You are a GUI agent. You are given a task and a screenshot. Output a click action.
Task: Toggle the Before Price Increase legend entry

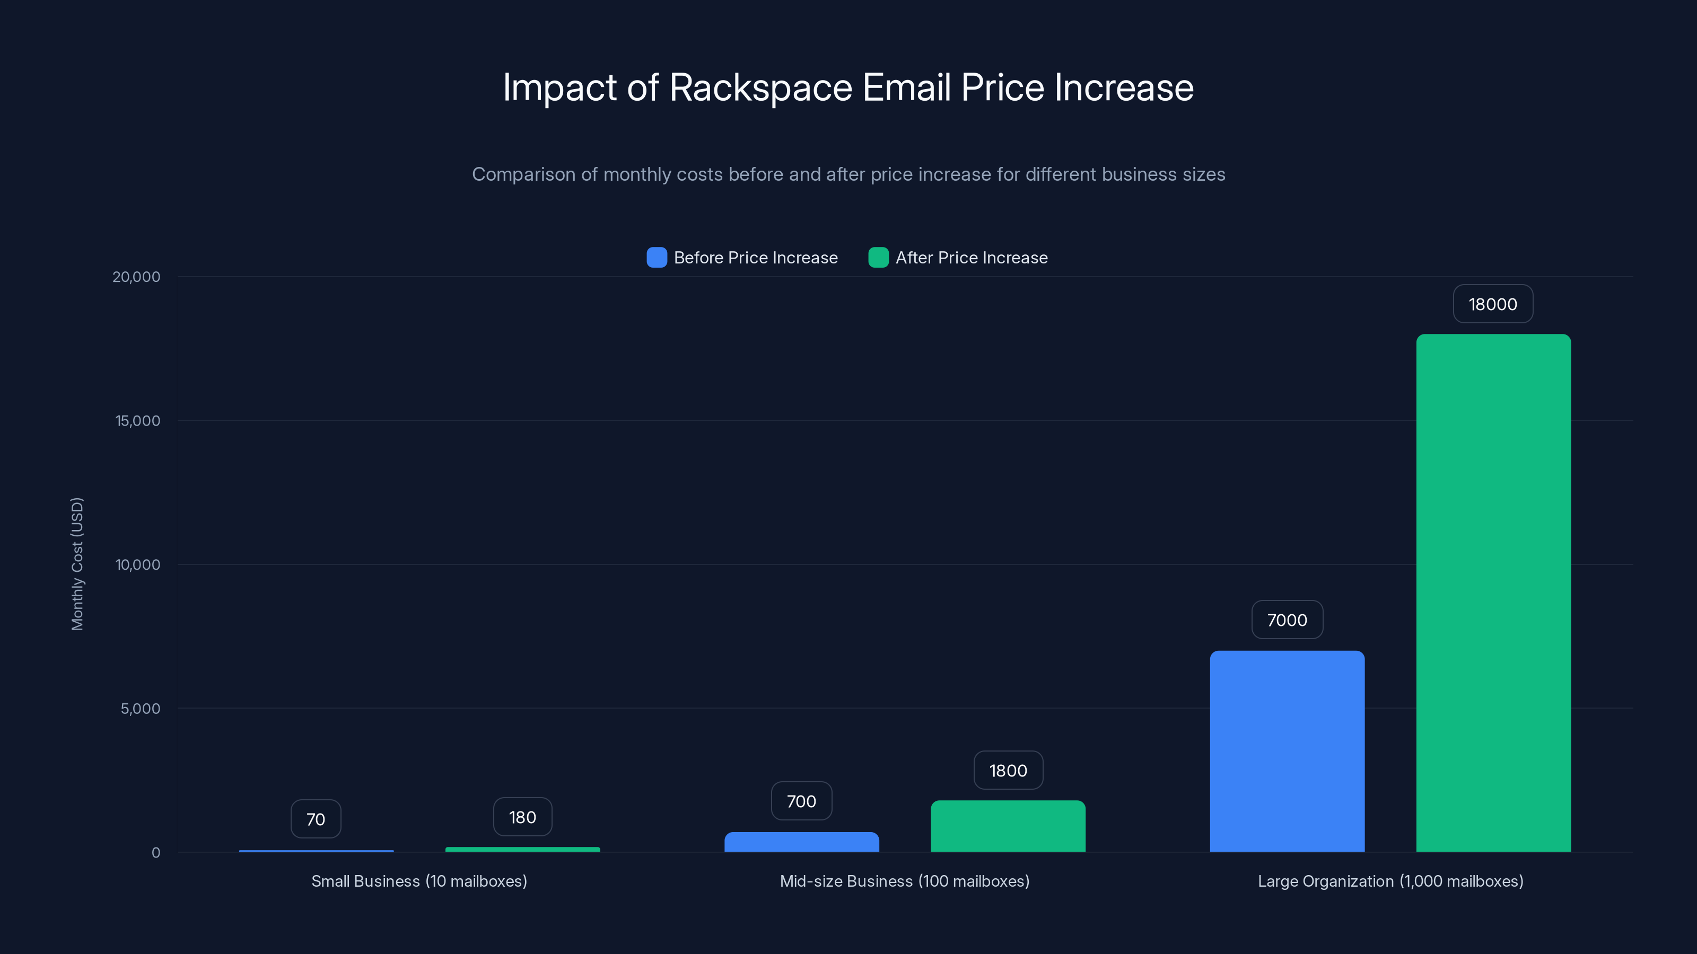click(x=755, y=258)
